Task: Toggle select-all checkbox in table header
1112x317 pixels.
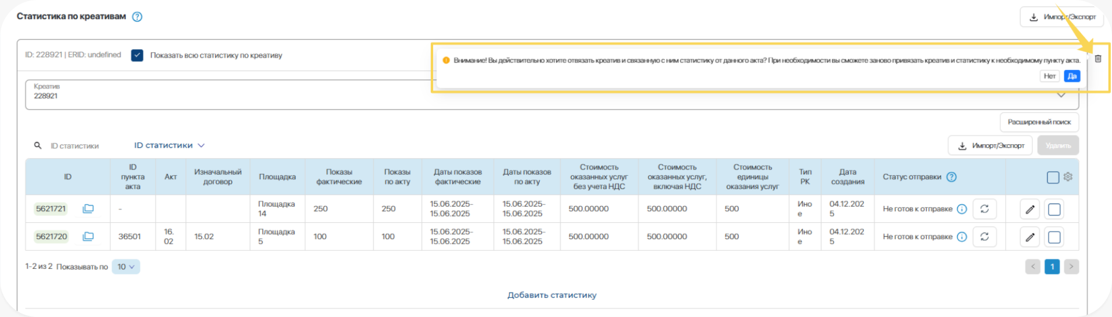Action: point(1053,177)
